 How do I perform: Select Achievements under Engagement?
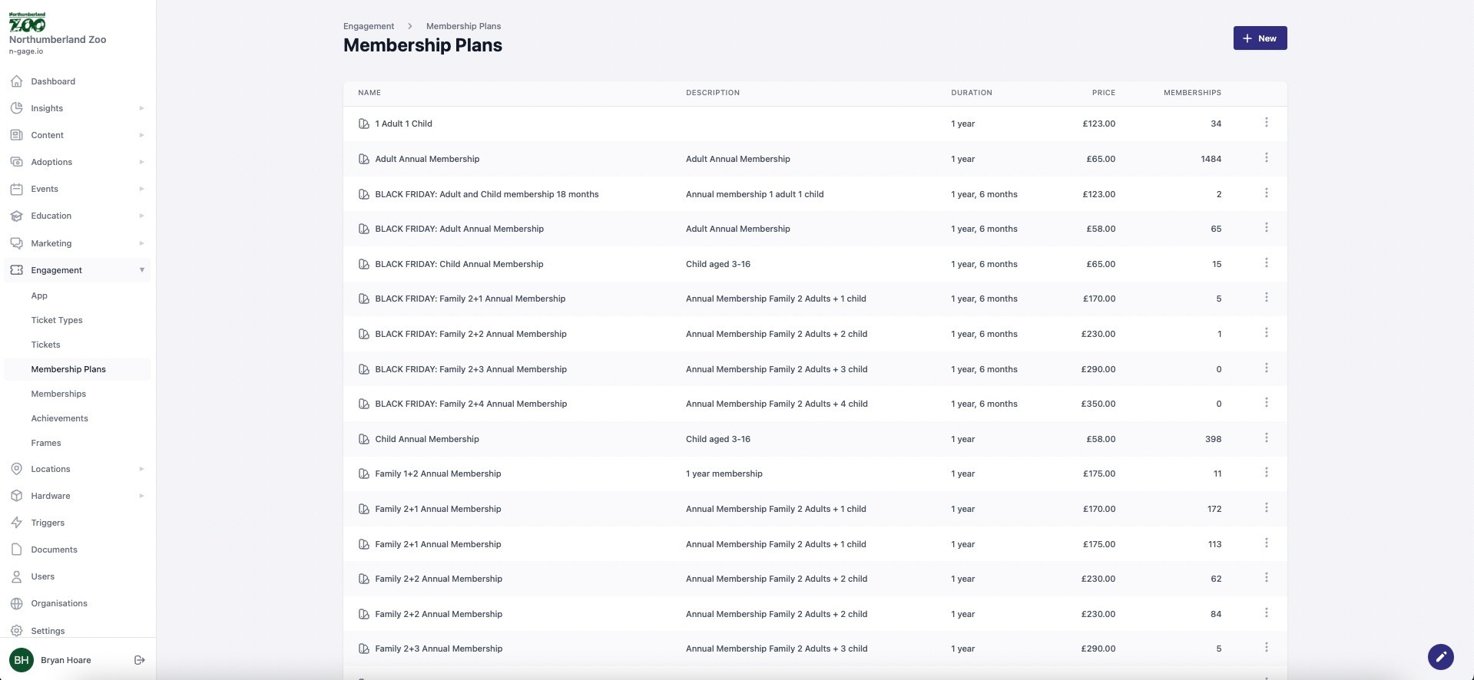point(59,418)
